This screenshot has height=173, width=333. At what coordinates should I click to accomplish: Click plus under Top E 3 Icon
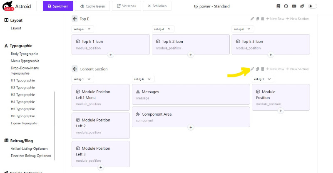(x=271, y=55)
